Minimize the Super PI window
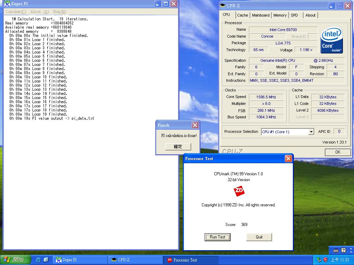The width and height of the screenshot is (354, 265). pyautogui.click(x=158, y=3)
